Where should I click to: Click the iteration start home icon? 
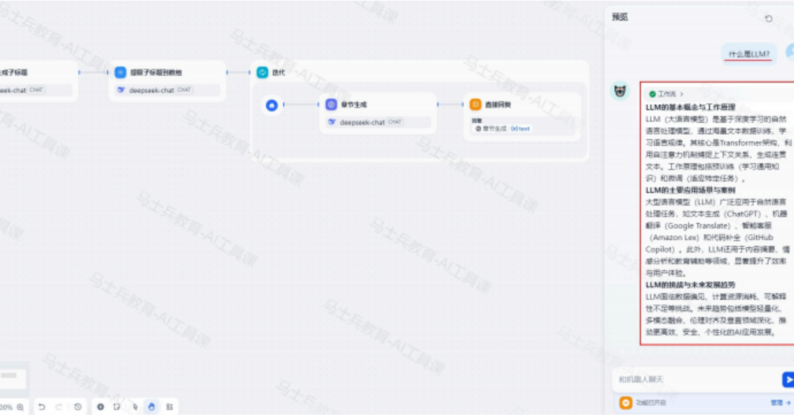(x=272, y=105)
